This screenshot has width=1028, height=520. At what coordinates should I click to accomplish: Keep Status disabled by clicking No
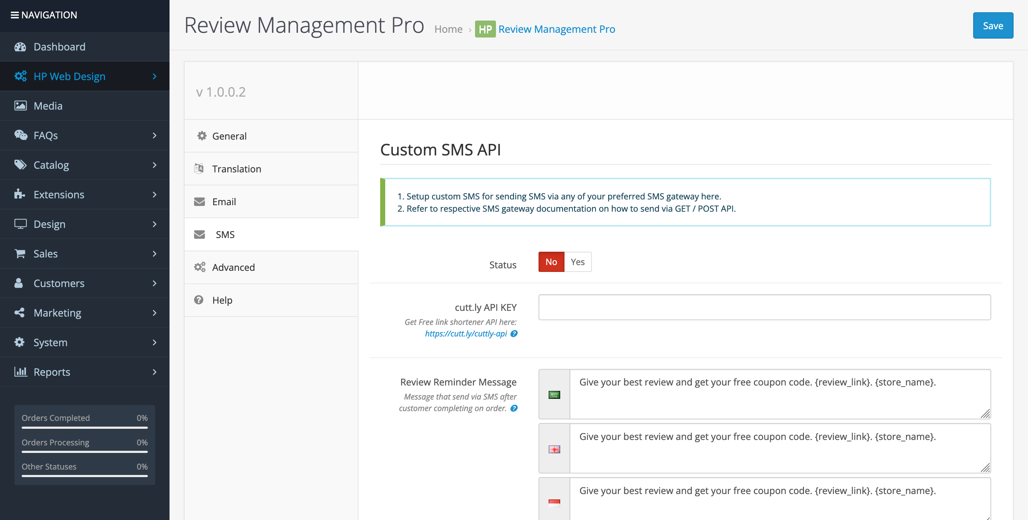pos(551,262)
